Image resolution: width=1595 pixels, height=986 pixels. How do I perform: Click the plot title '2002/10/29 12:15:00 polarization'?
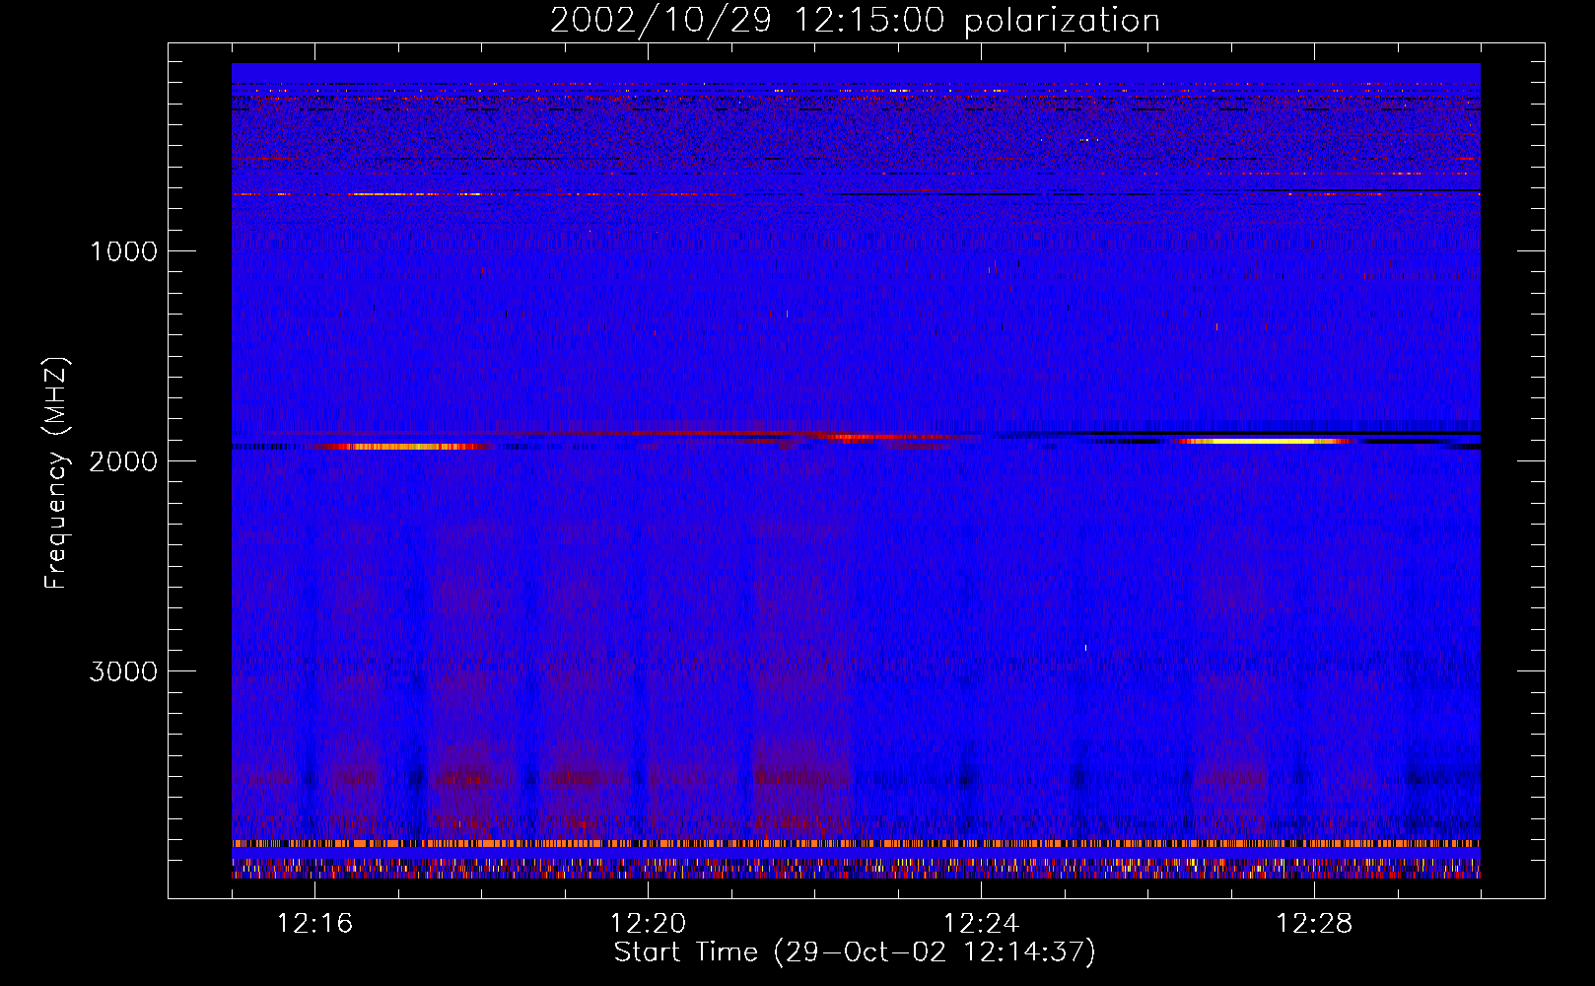pos(855,21)
